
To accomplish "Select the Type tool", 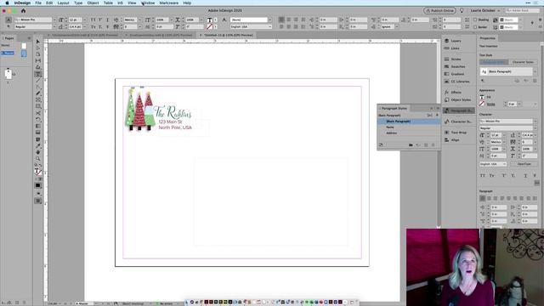I will pyautogui.click(x=38, y=74).
